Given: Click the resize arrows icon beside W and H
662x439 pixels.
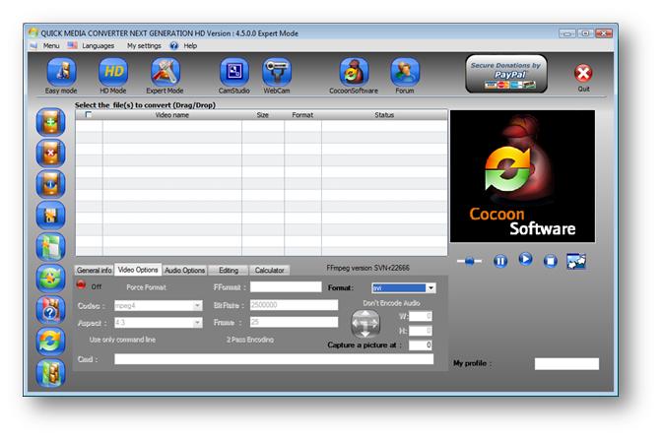Looking at the screenshot, I should click(x=365, y=324).
